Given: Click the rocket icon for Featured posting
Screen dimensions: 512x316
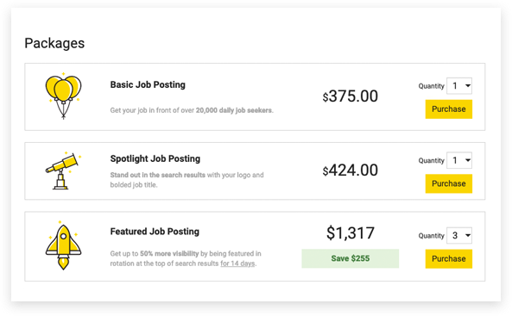Looking at the screenshot, I should [x=63, y=245].
